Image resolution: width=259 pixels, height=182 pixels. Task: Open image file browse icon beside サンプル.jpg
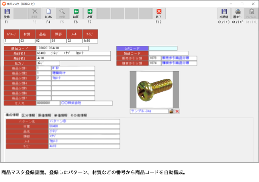(171, 111)
